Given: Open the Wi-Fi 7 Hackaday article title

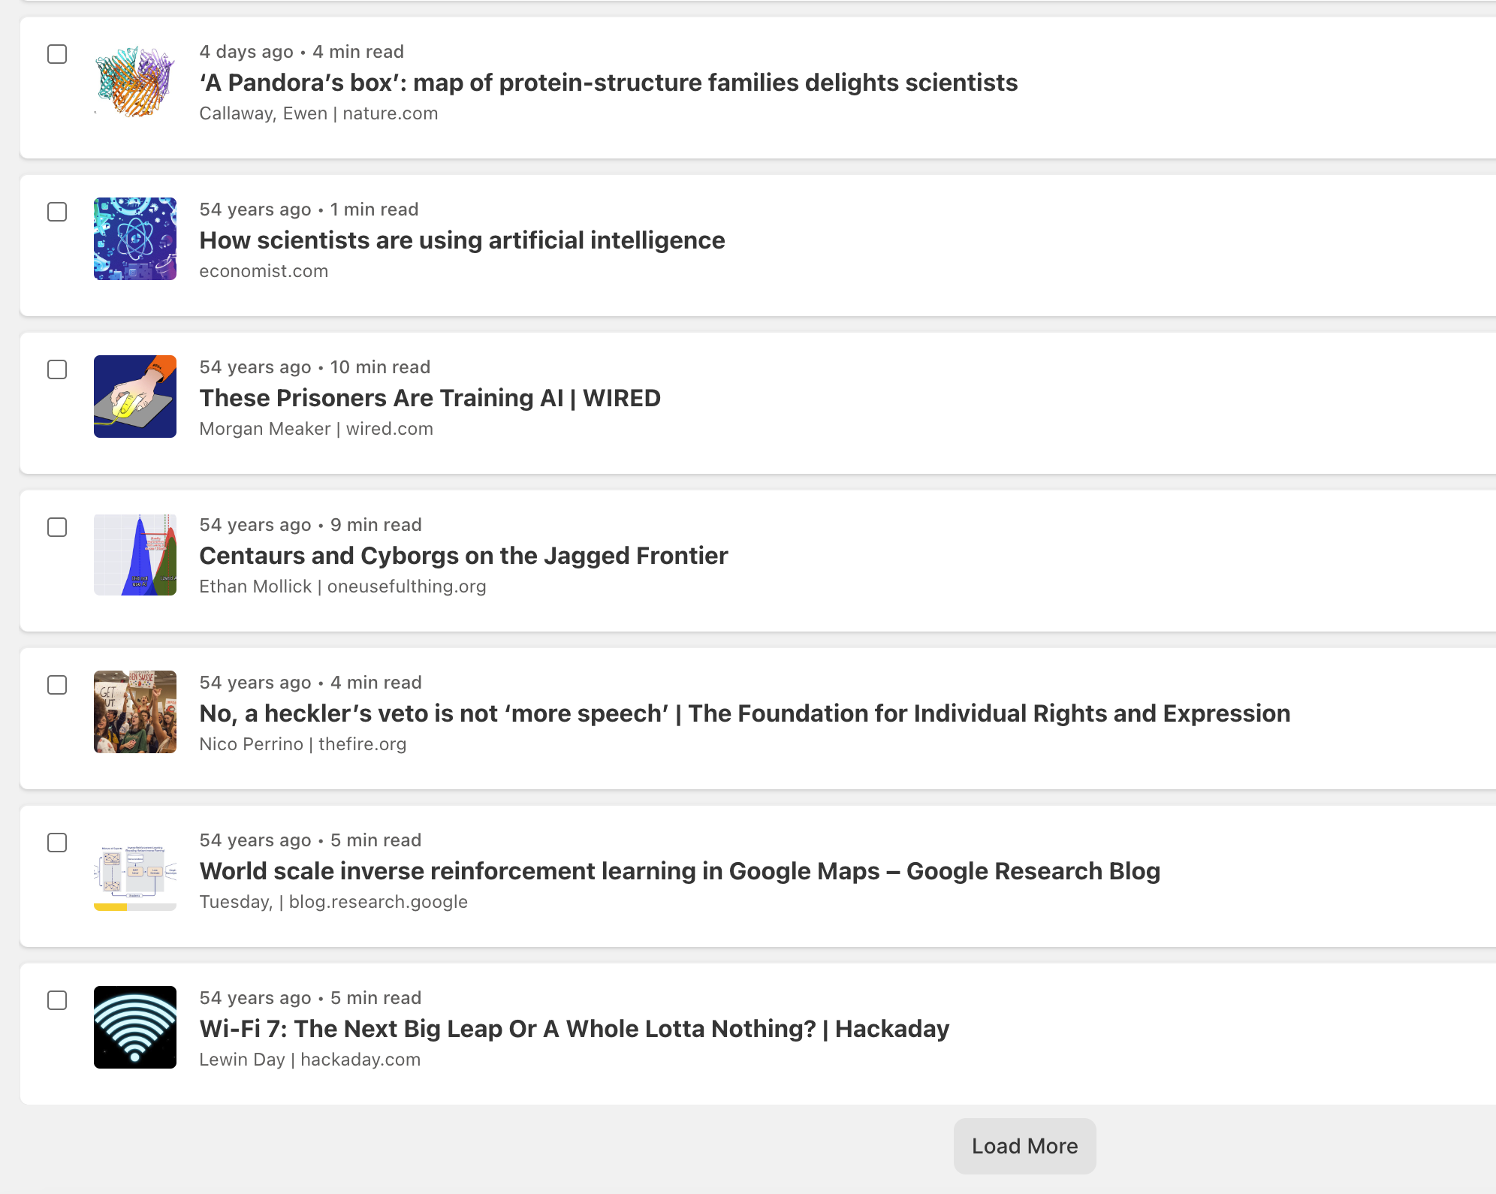Looking at the screenshot, I should [x=574, y=1029].
